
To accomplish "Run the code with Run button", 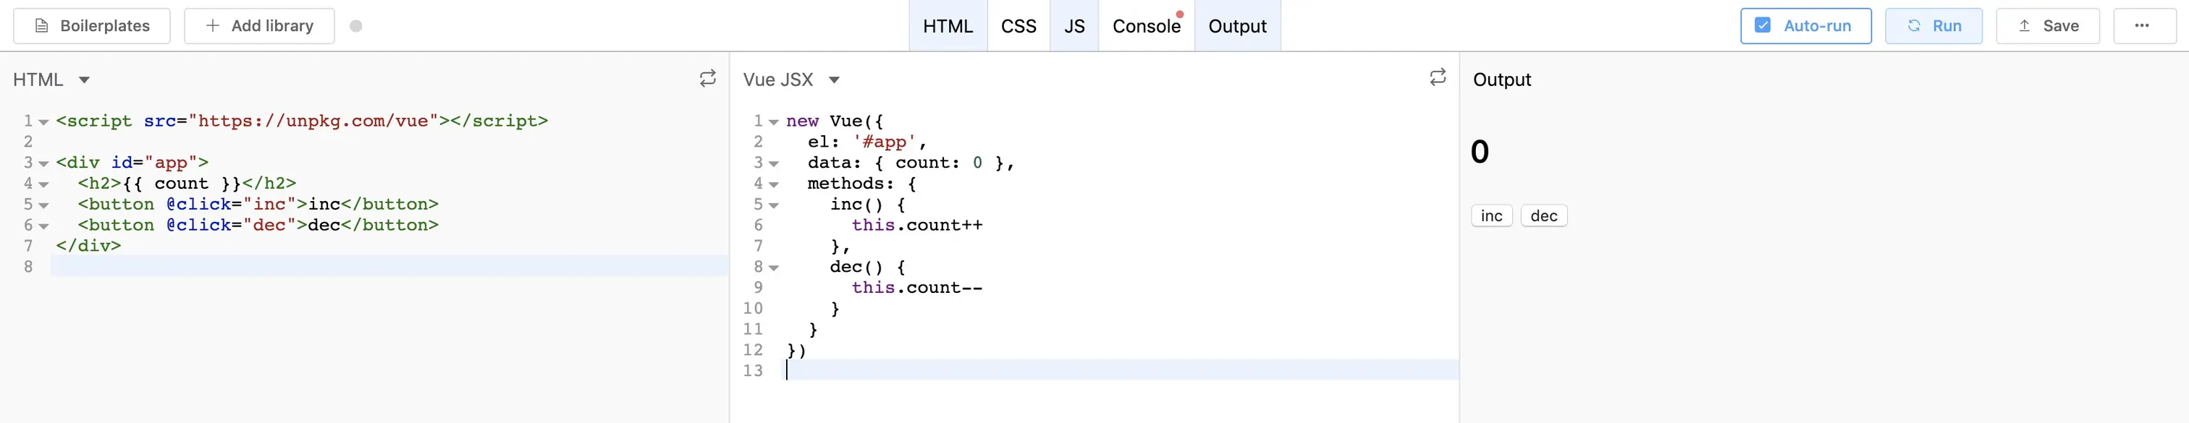I will click(x=1933, y=26).
